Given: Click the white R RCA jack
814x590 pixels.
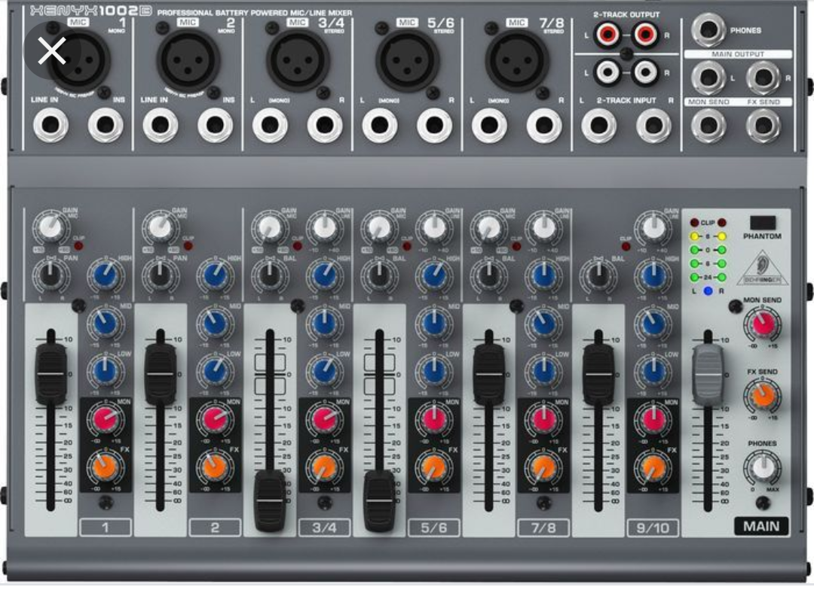Looking at the screenshot, I should [645, 72].
